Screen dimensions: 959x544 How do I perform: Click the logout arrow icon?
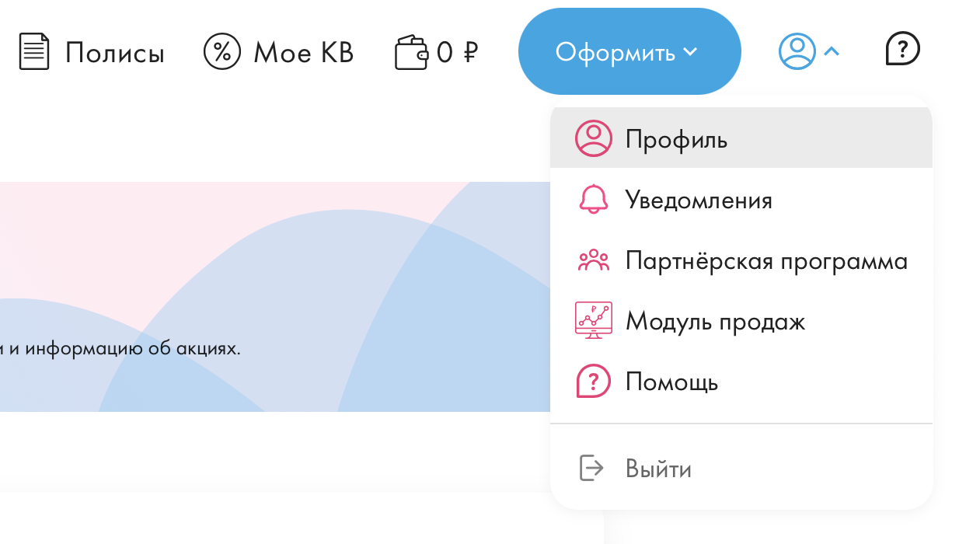[592, 468]
